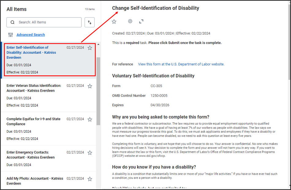Click the magnifying glass search icon

13,22
